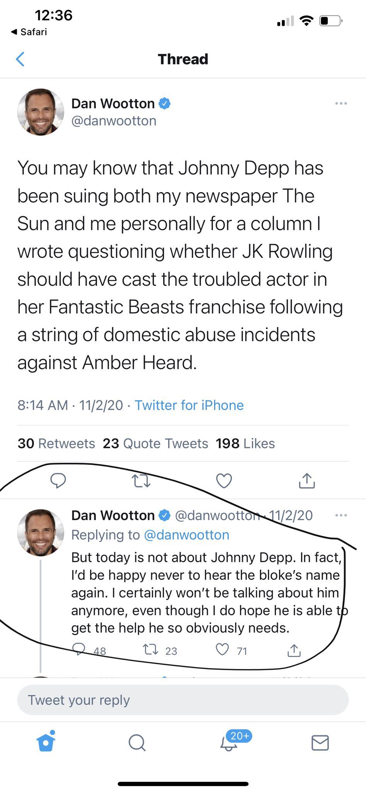The height and width of the screenshot is (793, 366).
Task: Reply to the main tweet
Action: [58, 481]
